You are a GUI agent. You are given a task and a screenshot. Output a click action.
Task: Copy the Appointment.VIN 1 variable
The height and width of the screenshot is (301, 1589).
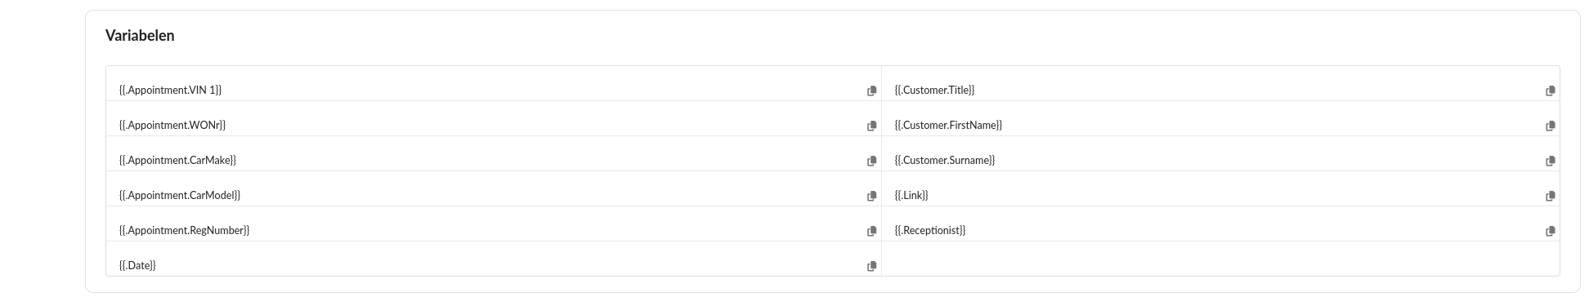point(871,91)
